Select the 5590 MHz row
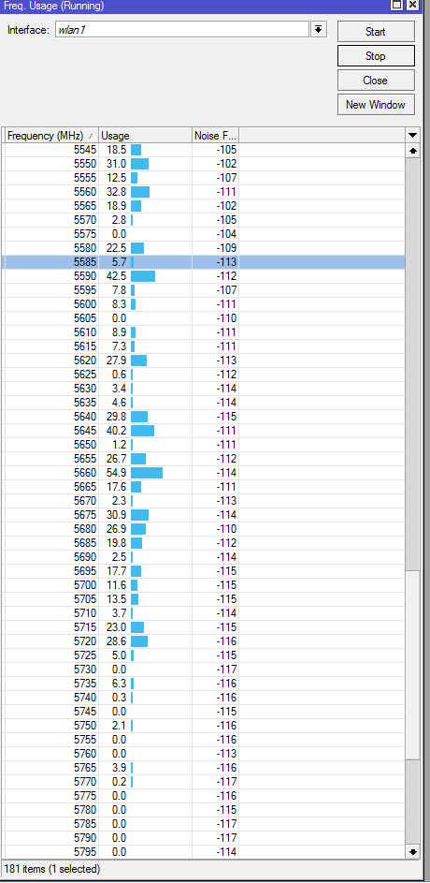The width and height of the screenshot is (430, 883). pos(203,276)
